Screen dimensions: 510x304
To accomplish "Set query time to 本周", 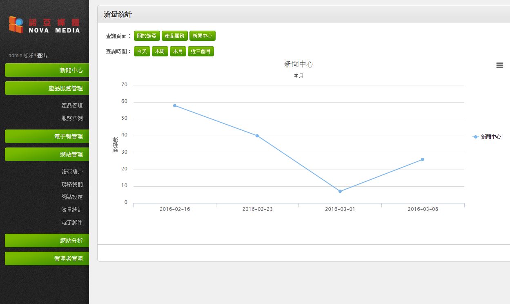I will pyautogui.click(x=160, y=51).
